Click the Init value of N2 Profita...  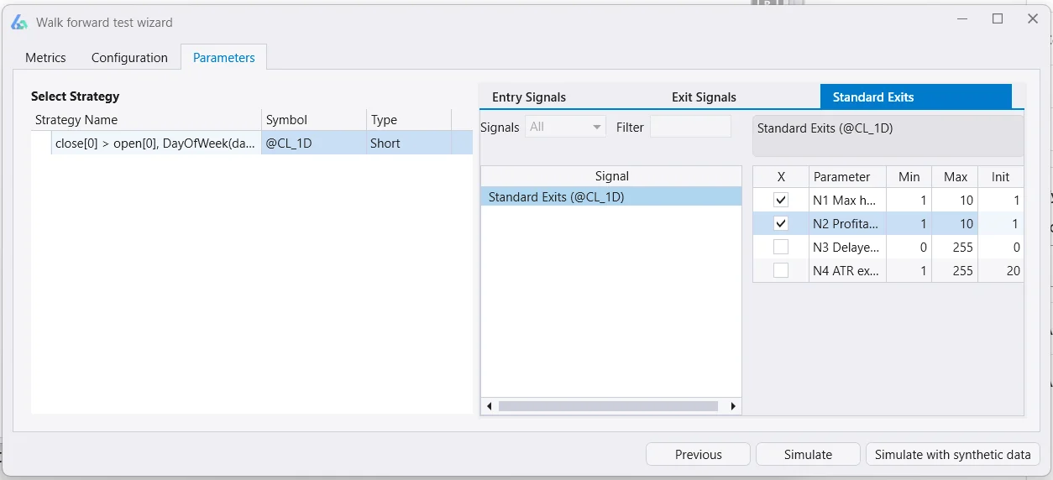coord(1001,224)
